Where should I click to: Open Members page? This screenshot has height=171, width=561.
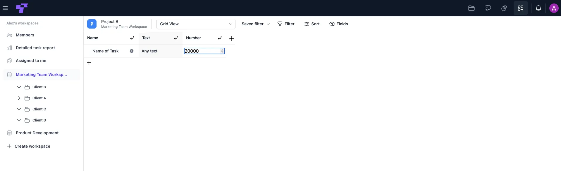[25, 35]
